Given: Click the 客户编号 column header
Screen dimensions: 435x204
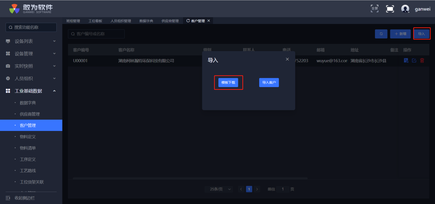Looking at the screenshot, I should 81,50.
